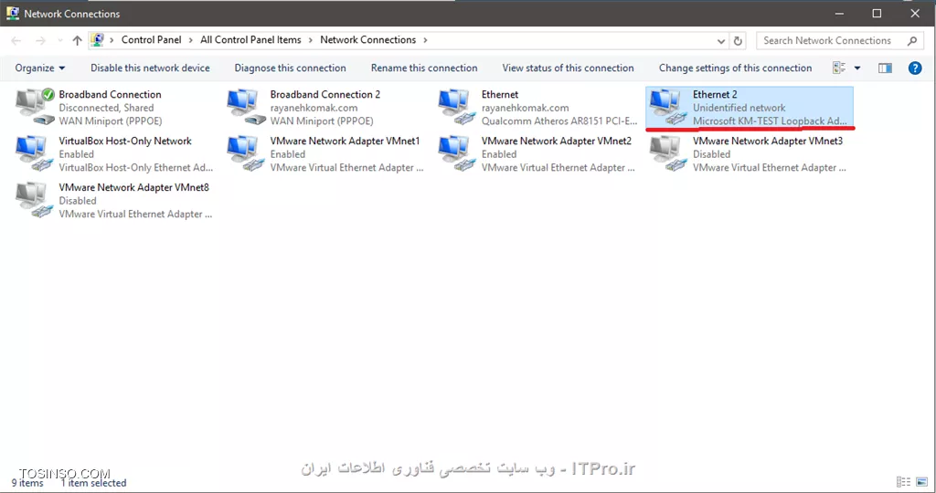Click 'VMware Network Adapter VMnet2' name
936x493 pixels.
coord(557,141)
